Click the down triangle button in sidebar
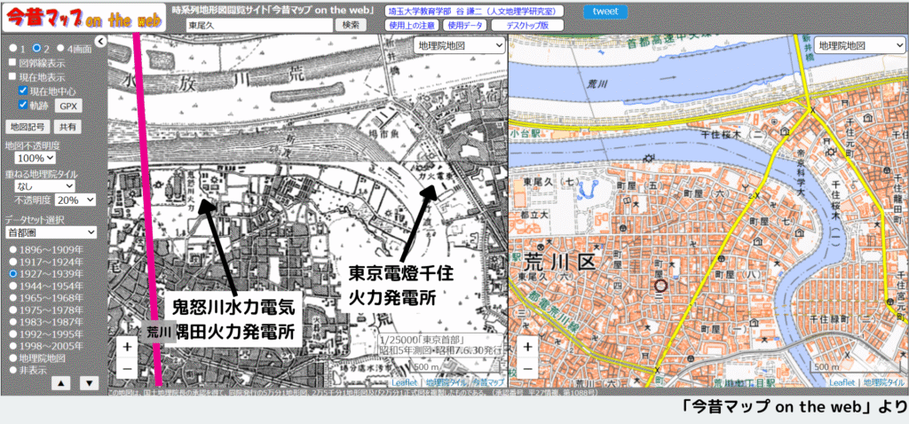909x424 pixels. [89, 383]
